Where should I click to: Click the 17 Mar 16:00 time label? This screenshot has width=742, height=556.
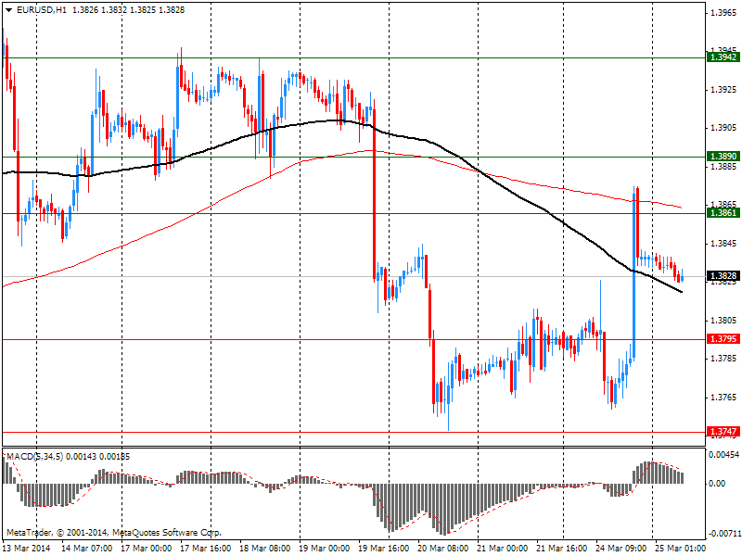[206, 549]
